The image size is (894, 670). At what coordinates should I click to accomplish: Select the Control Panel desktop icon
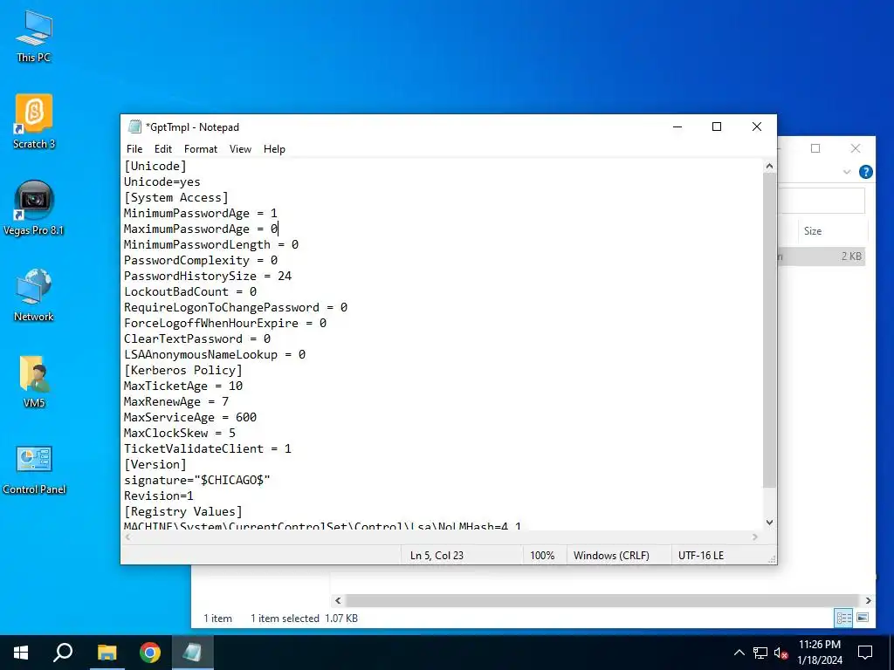pyautogui.click(x=34, y=470)
